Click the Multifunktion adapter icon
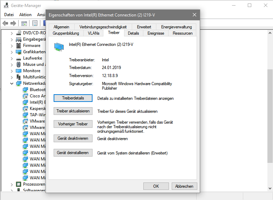273x200 pixels. pyautogui.click(x=19, y=77)
